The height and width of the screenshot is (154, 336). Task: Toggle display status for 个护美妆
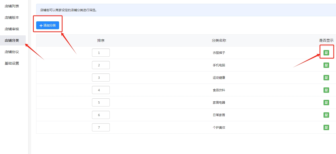[x=326, y=127]
